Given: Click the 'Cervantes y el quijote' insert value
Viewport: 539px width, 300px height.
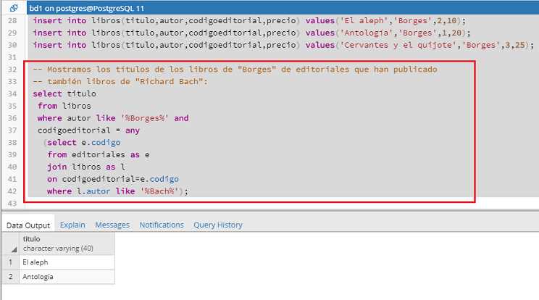Looking at the screenshot, I should 398,45.
